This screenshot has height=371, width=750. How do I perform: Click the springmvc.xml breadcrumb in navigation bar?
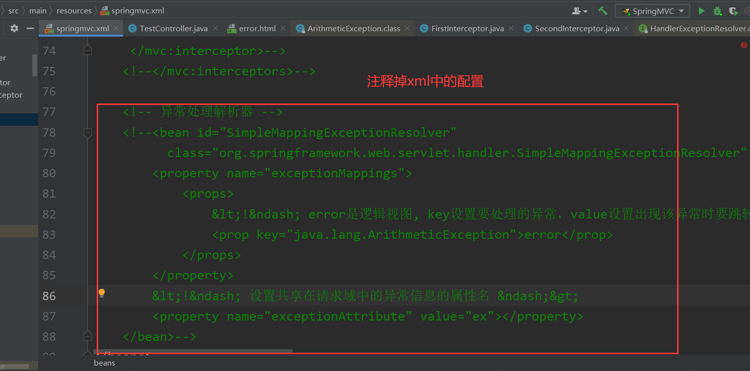click(x=132, y=10)
